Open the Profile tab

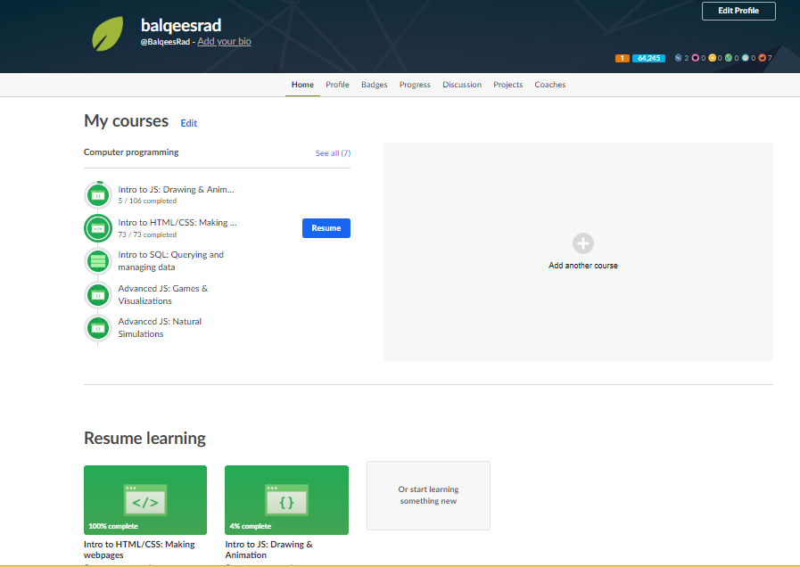tap(337, 85)
